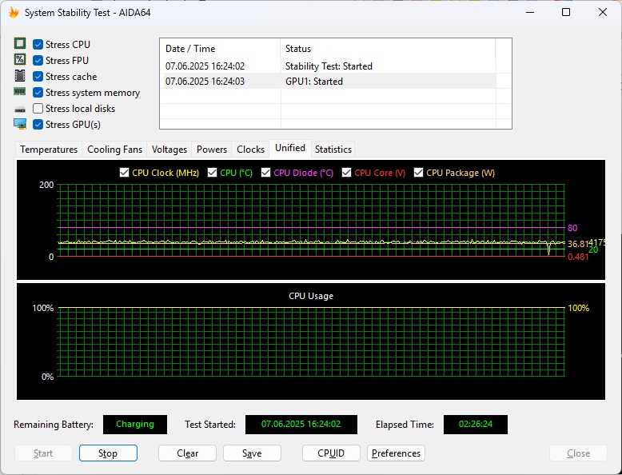Screen dimensions: 622x475
Task: Uncheck the Stress GPU(s) checkbox
Action: tap(38, 125)
